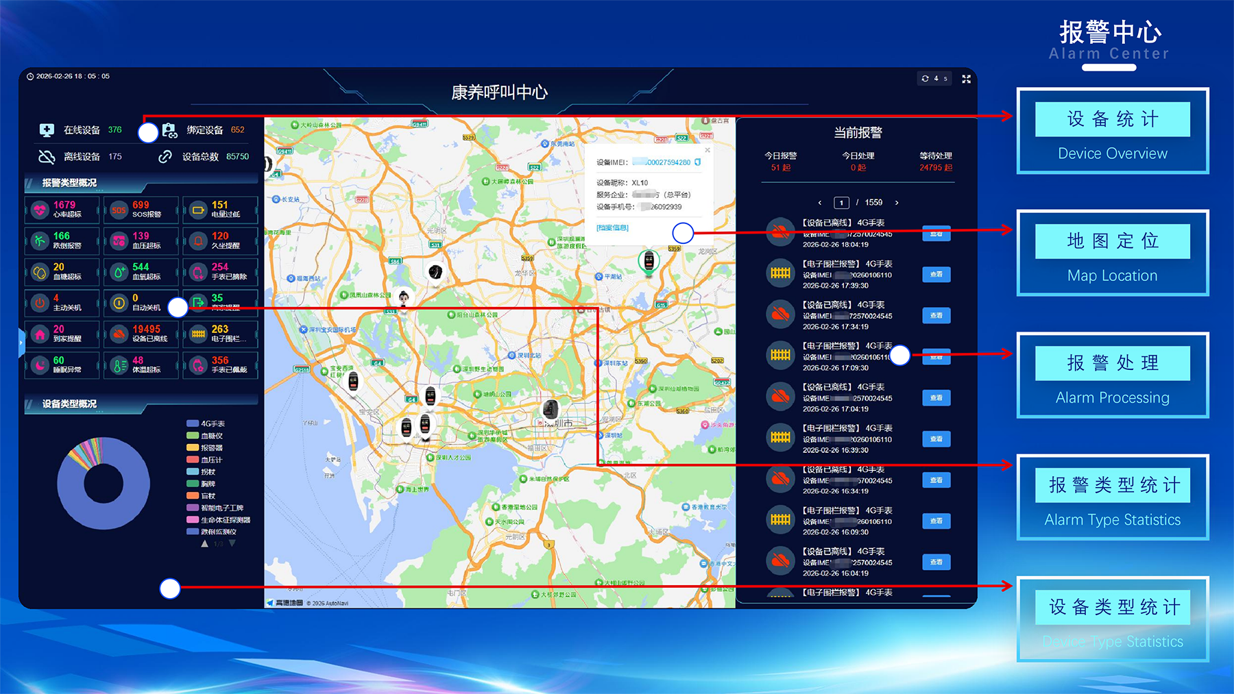1234x694 pixels.
Task: Go to next alarm list page
Action: pos(897,203)
